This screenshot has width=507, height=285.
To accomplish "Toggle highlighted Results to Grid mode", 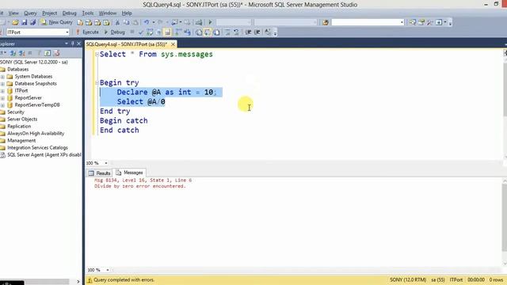I will [208, 32].
